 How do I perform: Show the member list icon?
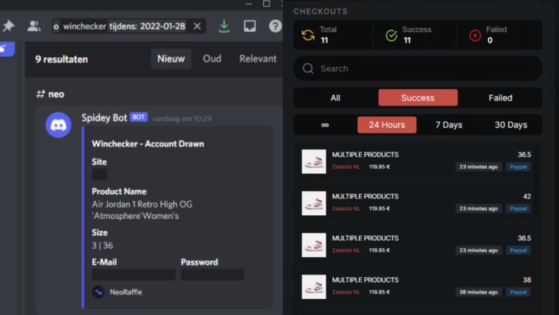pos(34,26)
